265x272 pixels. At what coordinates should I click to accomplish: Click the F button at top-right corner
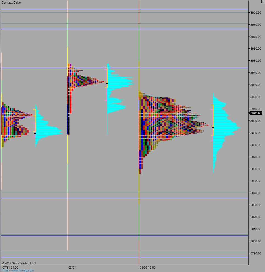pyautogui.click(x=263, y=2)
